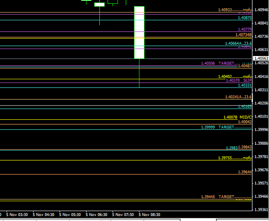
Task: Click the yellow 1.40402 mofu label
Action: pyautogui.click(x=235, y=76)
